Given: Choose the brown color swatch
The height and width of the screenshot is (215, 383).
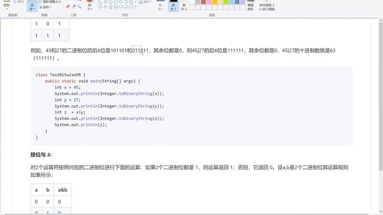Looking at the screenshot, I should [x=203, y=2].
